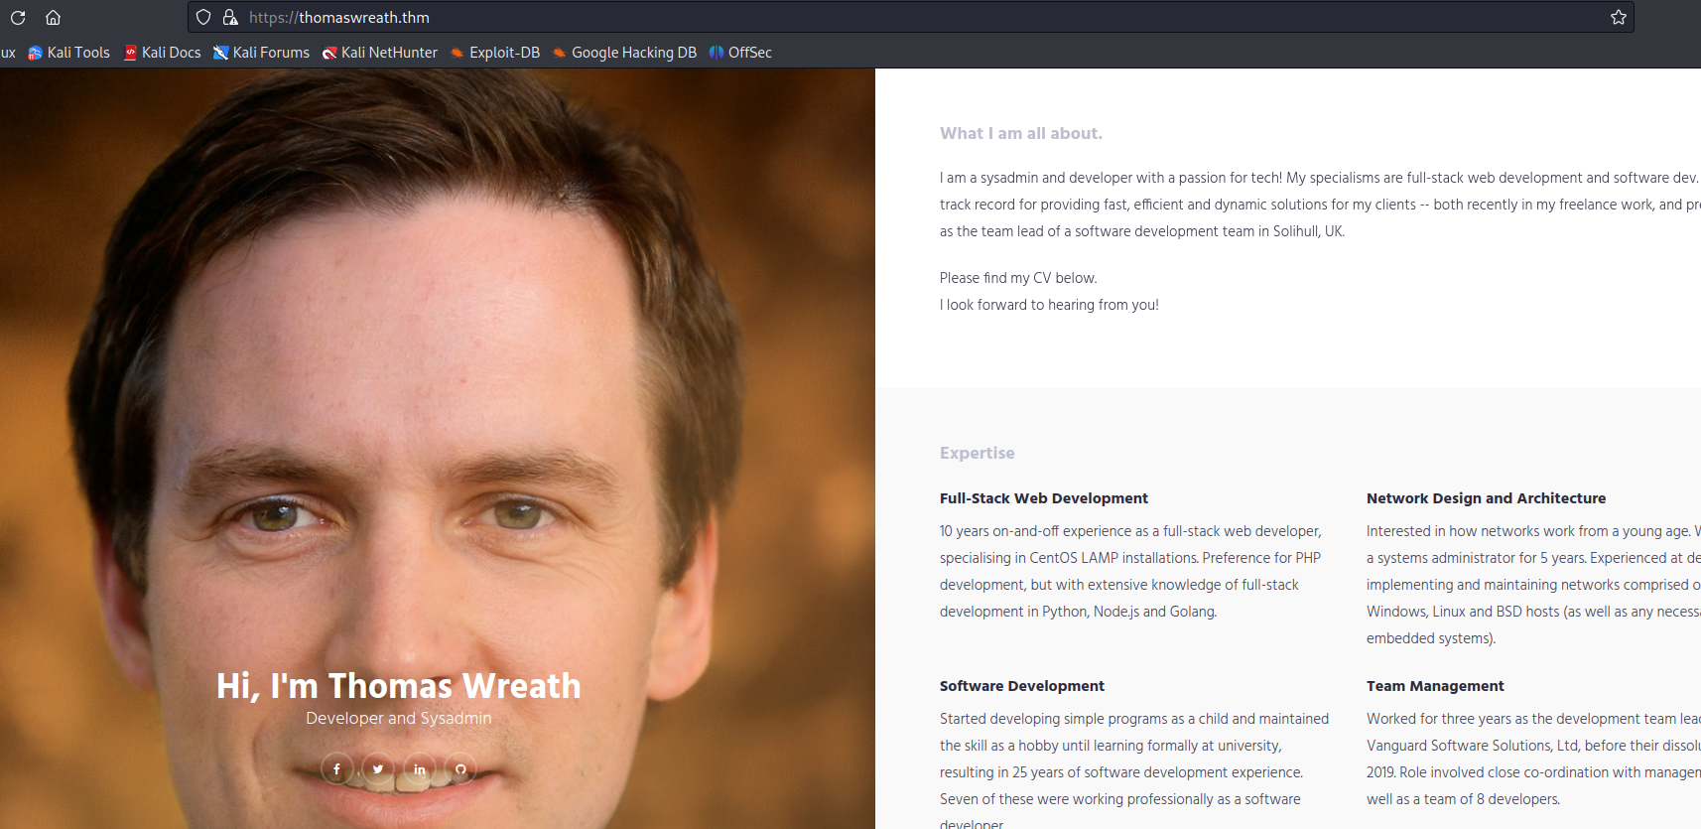The height and width of the screenshot is (829, 1701).
Task: Open the LinkedIn social icon
Action: pos(420,769)
